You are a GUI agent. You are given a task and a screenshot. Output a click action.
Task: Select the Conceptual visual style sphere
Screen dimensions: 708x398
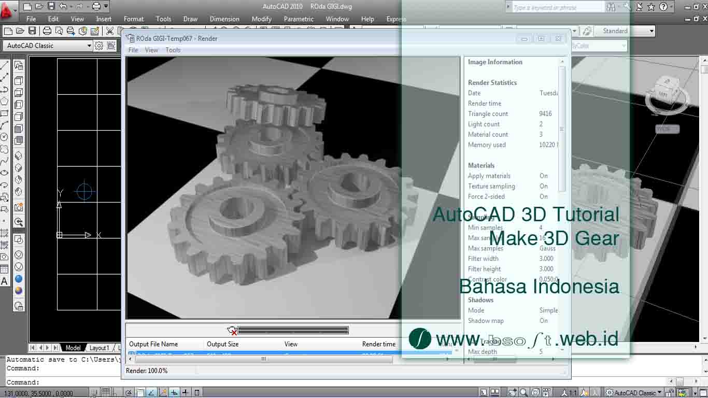tap(19, 291)
